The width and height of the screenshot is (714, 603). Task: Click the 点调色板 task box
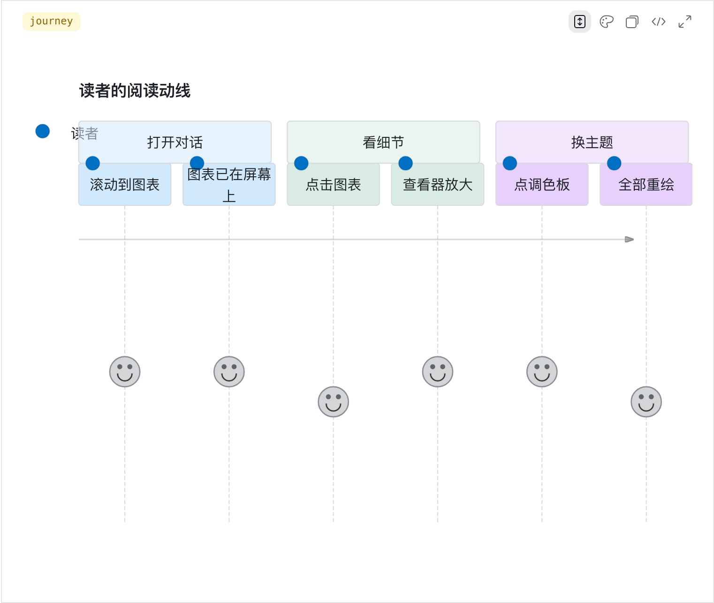[x=542, y=184]
